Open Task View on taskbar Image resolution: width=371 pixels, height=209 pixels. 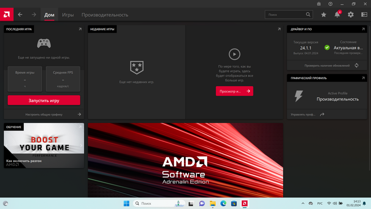[x=191, y=203]
